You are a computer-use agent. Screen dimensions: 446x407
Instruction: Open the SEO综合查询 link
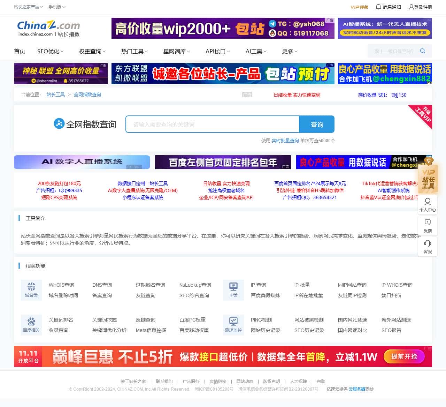pos(194,295)
